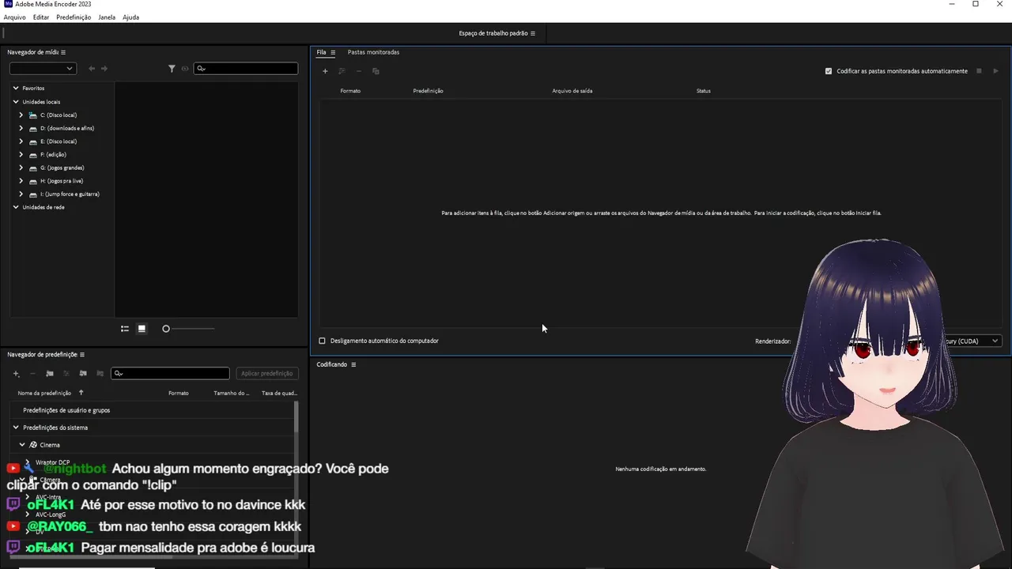This screenshot has width=1012, height=569.
Task: Click Nome da predefinição column header
Action: 44,393
